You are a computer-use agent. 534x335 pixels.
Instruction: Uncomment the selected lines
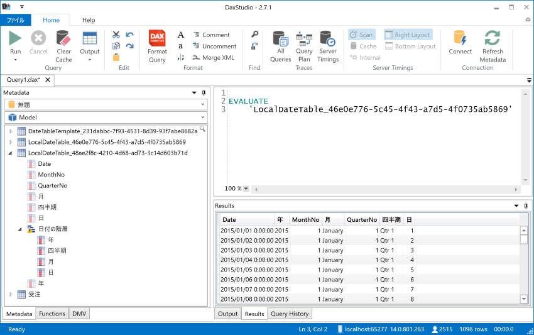pyautogui.click(x=215, y=46)
